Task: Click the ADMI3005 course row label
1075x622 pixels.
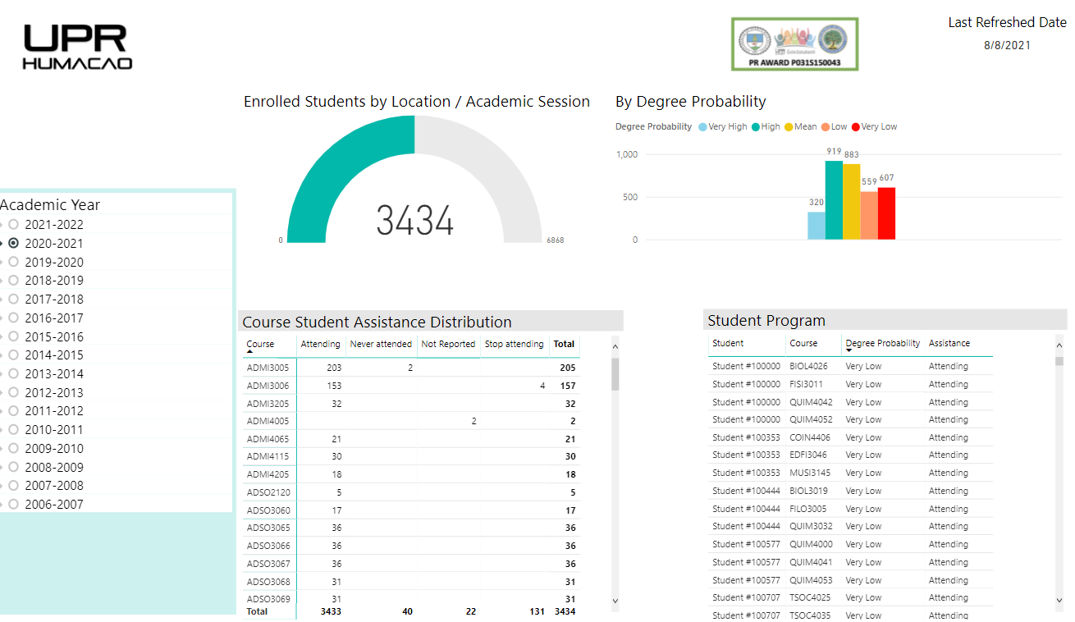Action: pyautogui.click(x=268, y=368)
